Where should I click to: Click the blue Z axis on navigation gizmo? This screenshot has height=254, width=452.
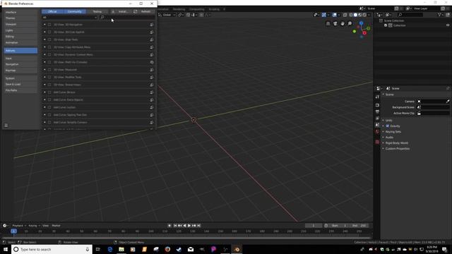(361, 23)
